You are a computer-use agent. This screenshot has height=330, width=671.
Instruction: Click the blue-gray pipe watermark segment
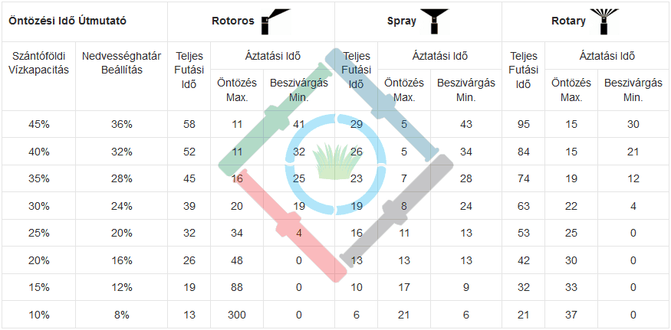tap(382, 105)
